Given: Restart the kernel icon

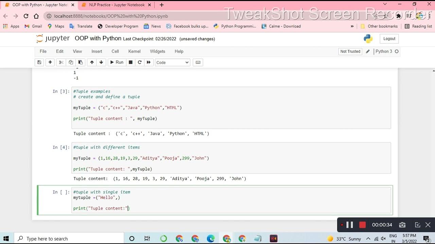Looking at the screenshot, I should point(139,62).
